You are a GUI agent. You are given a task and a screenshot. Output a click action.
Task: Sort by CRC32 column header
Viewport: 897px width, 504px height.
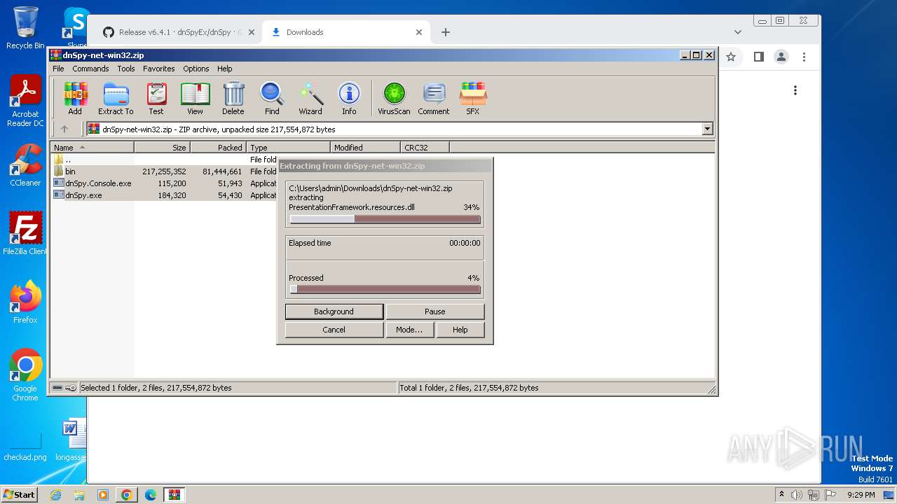pyautogui.click(x=425, y=147)
